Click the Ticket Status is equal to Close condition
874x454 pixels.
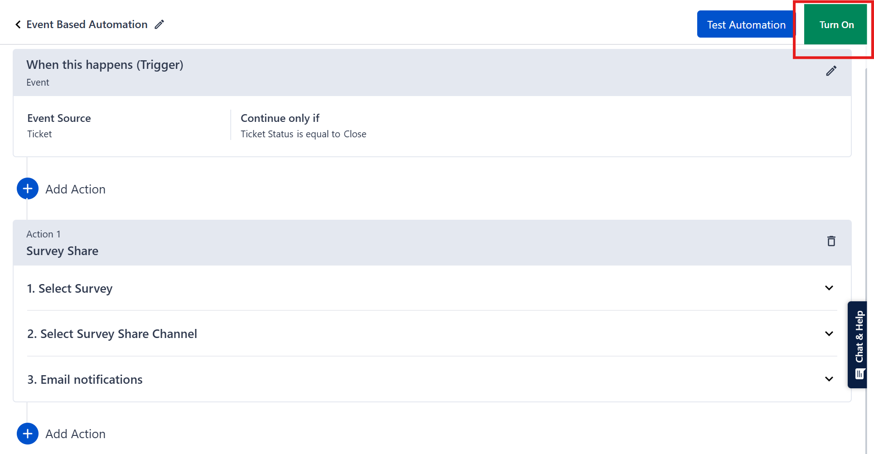click(x=303, y=134)
